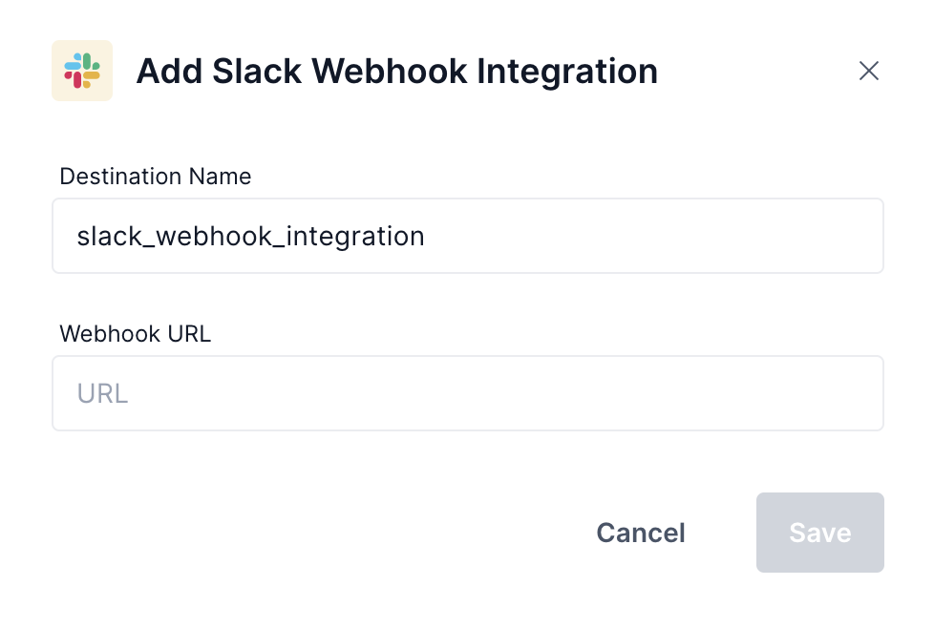
Task: Click the Destination Name input field
Action: tap(467, 236)
